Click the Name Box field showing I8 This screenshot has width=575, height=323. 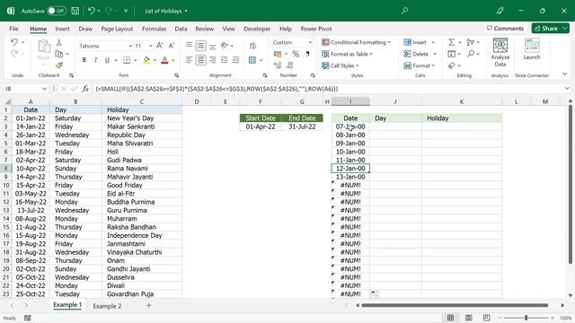[x=22, y=89]
